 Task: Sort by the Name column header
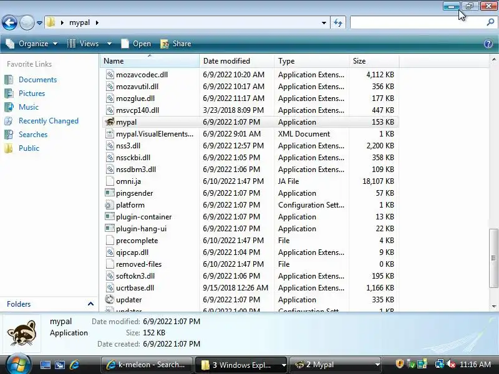[150, 60]
